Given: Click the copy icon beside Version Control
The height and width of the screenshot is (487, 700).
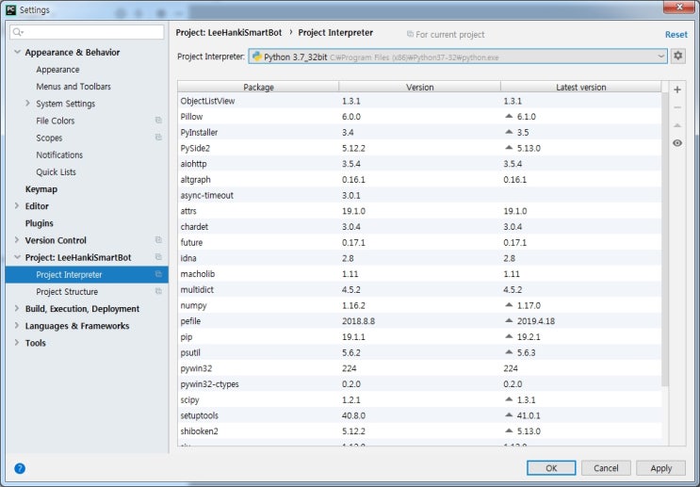Looking at the screenshot, I should [x=158, y=239].
